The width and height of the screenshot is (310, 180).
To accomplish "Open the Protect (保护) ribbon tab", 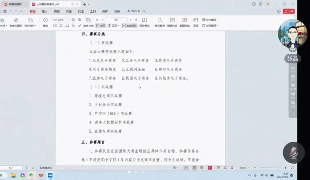I will (105, 11).
